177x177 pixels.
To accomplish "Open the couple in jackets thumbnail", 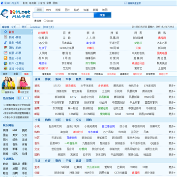I will (x=8, y=83).
